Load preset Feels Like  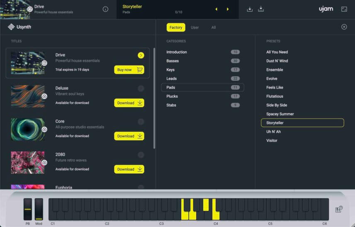[x=275, y=87]
